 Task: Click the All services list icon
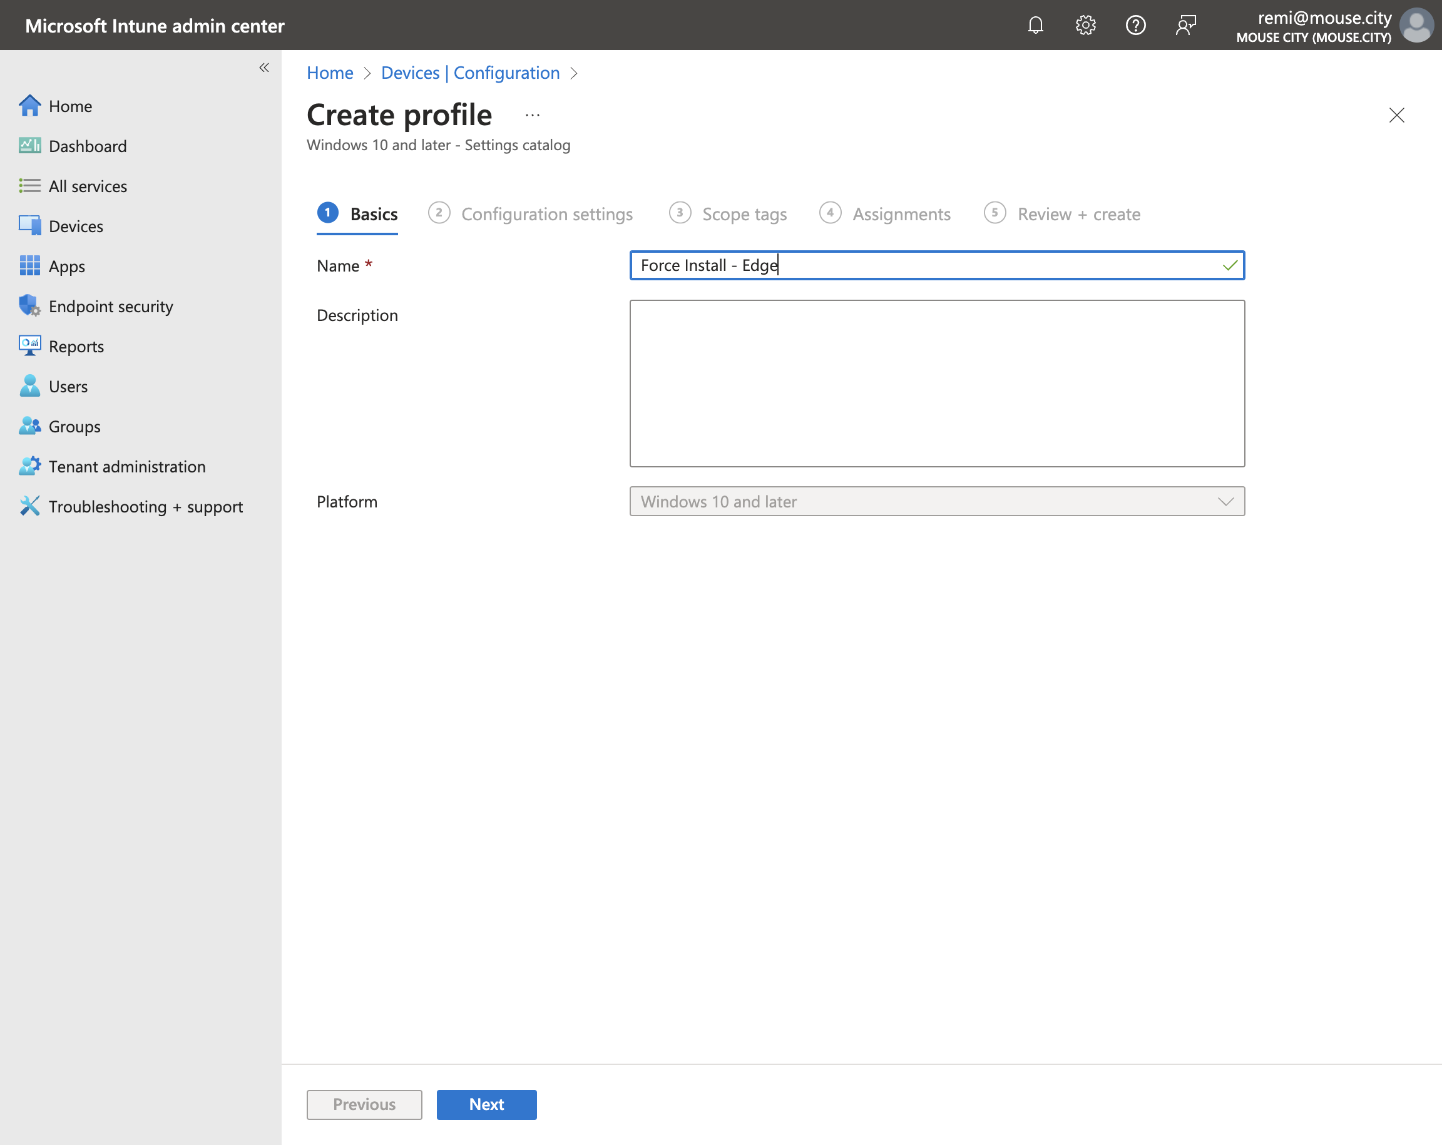29,186
